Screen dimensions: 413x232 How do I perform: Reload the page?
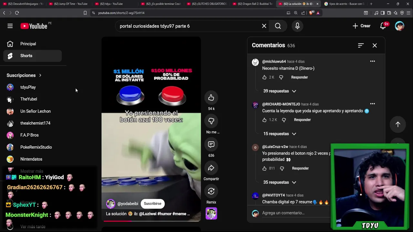pos(17,13)
